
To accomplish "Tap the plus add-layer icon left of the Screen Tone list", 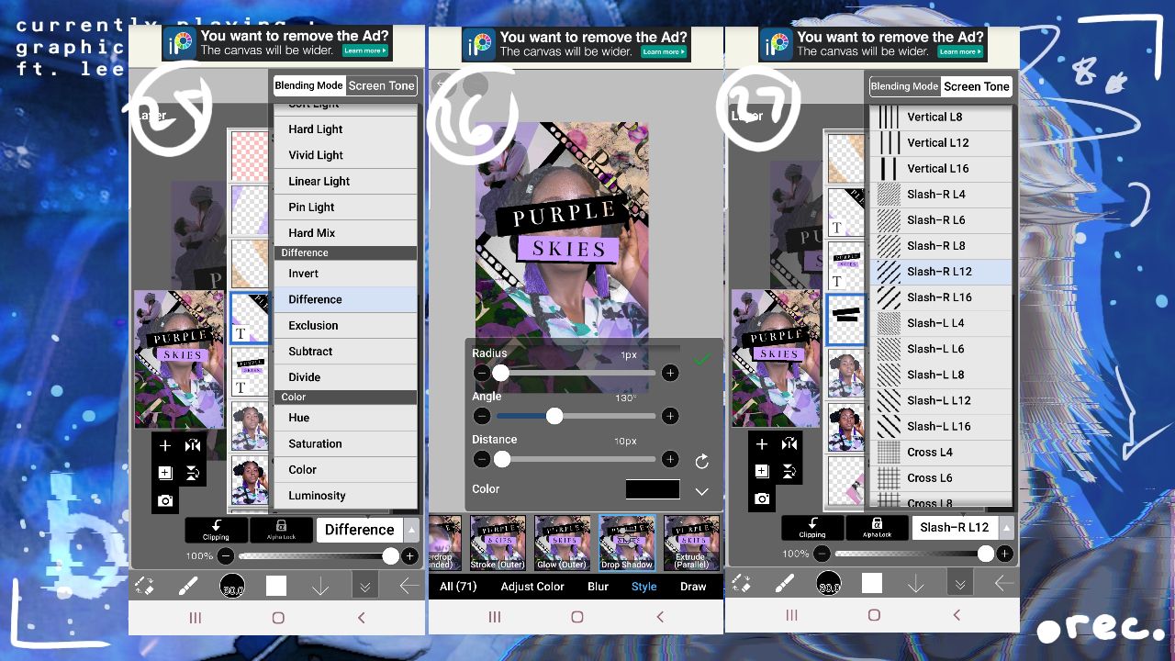I will pos(761,444).
